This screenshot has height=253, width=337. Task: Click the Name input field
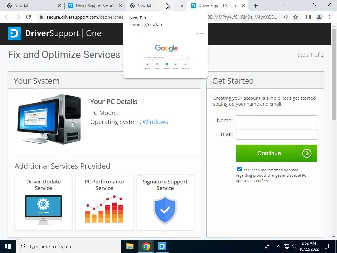coord(276,121)
